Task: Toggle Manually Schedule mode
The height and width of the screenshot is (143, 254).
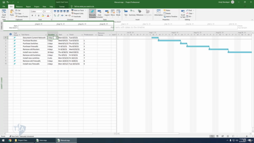Action: coord(92,14)
